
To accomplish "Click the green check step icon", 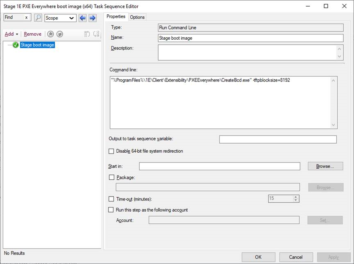I will coord(16,45).
